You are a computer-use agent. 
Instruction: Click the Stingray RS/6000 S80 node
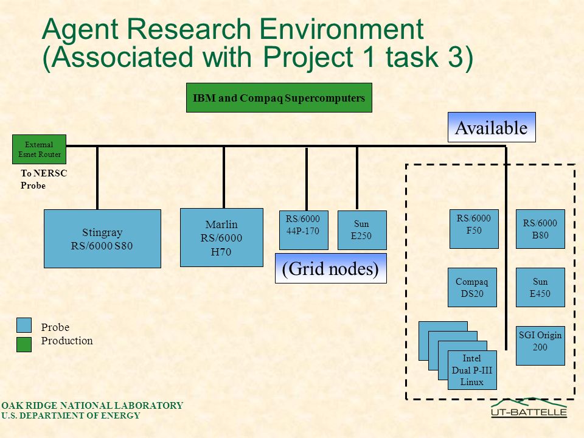point(102,238)
